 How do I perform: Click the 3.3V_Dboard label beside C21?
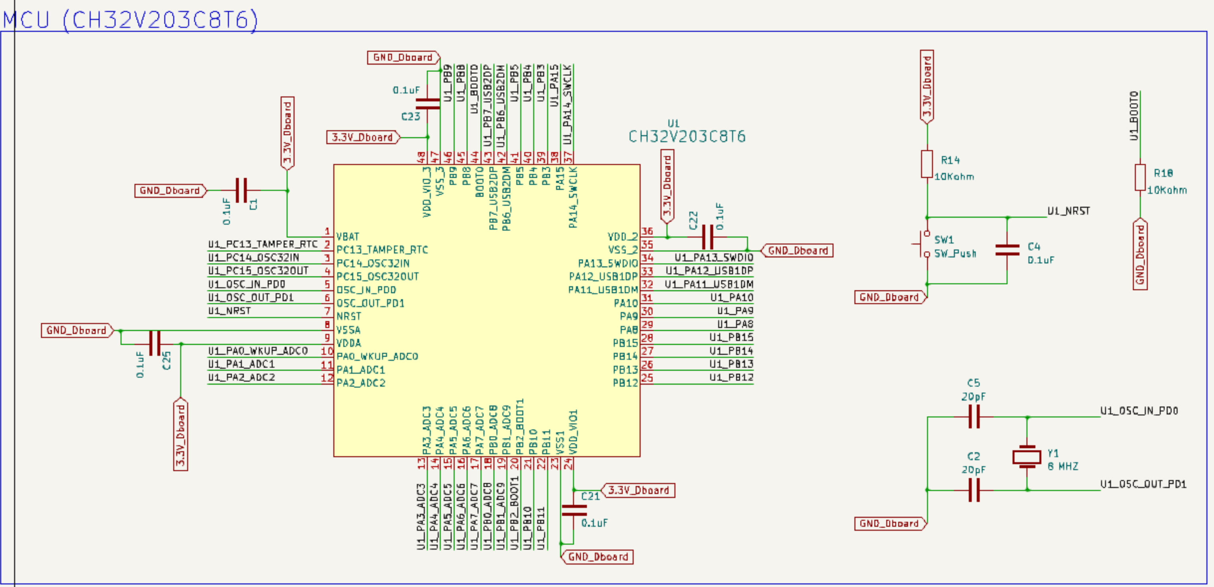click(638, 490)
